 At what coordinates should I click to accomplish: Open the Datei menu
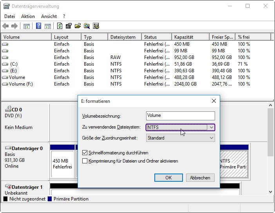tap(9, 16)
